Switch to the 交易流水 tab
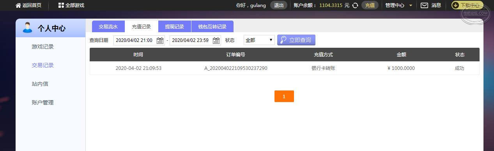 pos(108,26)
